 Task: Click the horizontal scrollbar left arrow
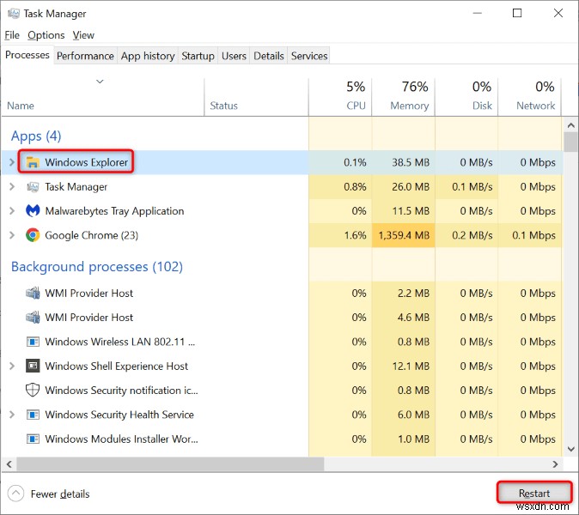click(9, 464)
